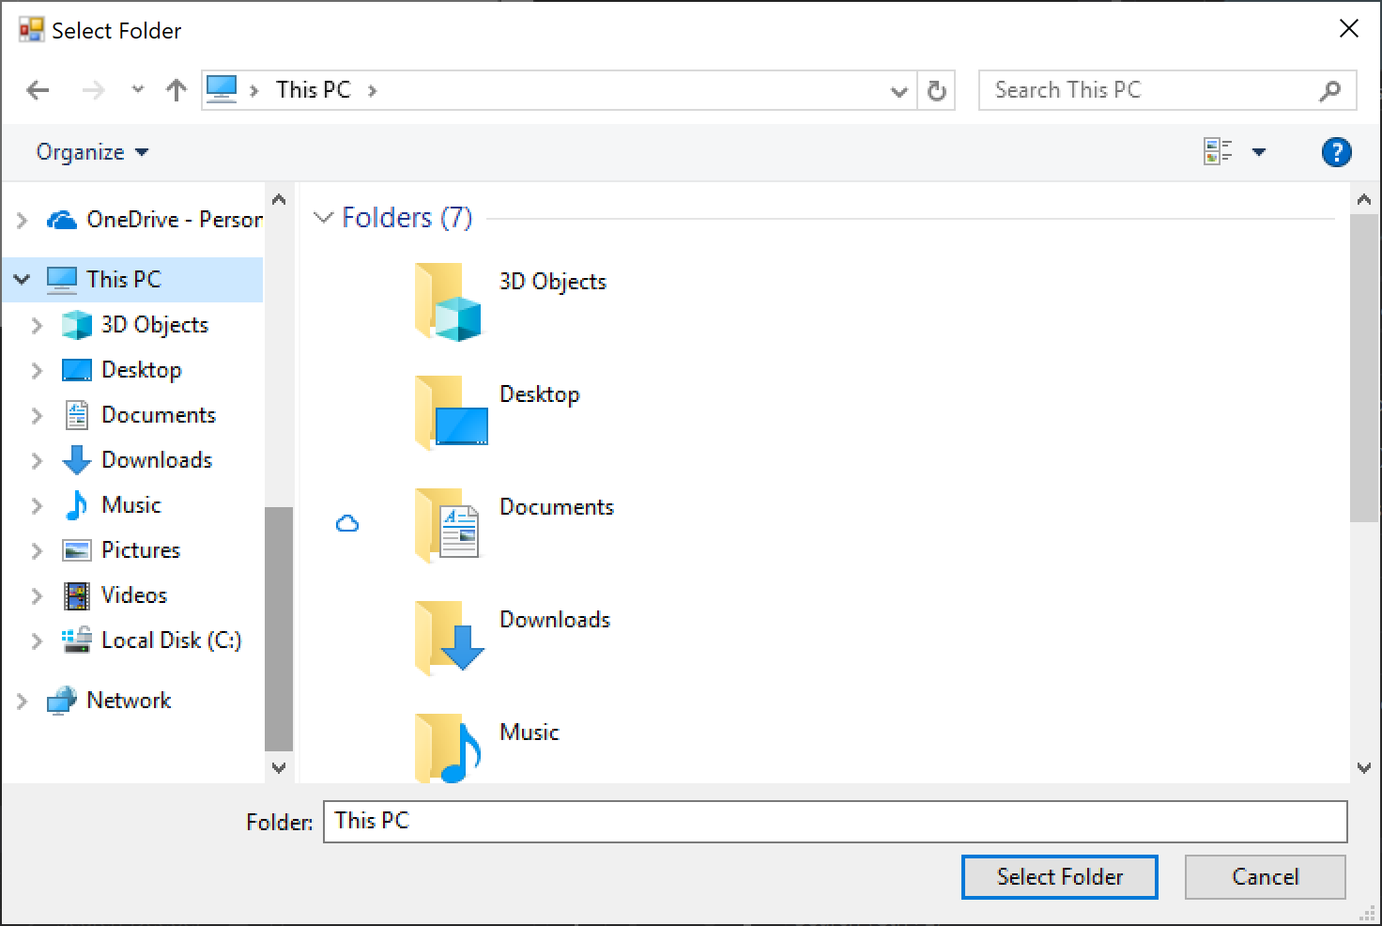
Task: Expand the Network node in the sidebar
Action: coord(21,700)
